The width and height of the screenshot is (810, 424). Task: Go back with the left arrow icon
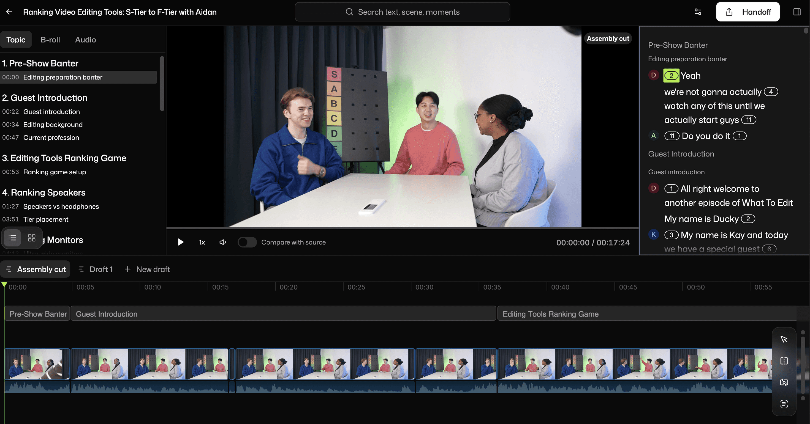[x=9, y=12]
